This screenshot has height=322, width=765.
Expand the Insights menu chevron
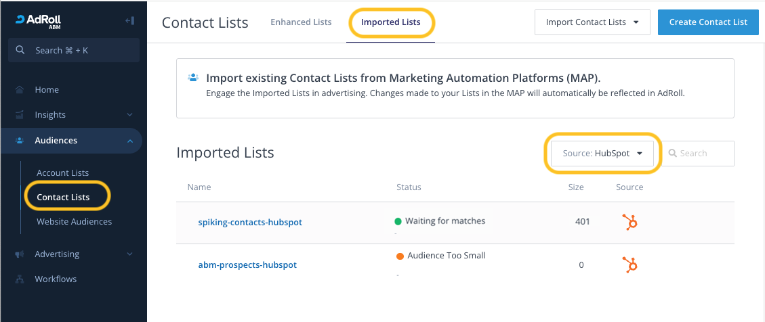click(x=129, y=115)
